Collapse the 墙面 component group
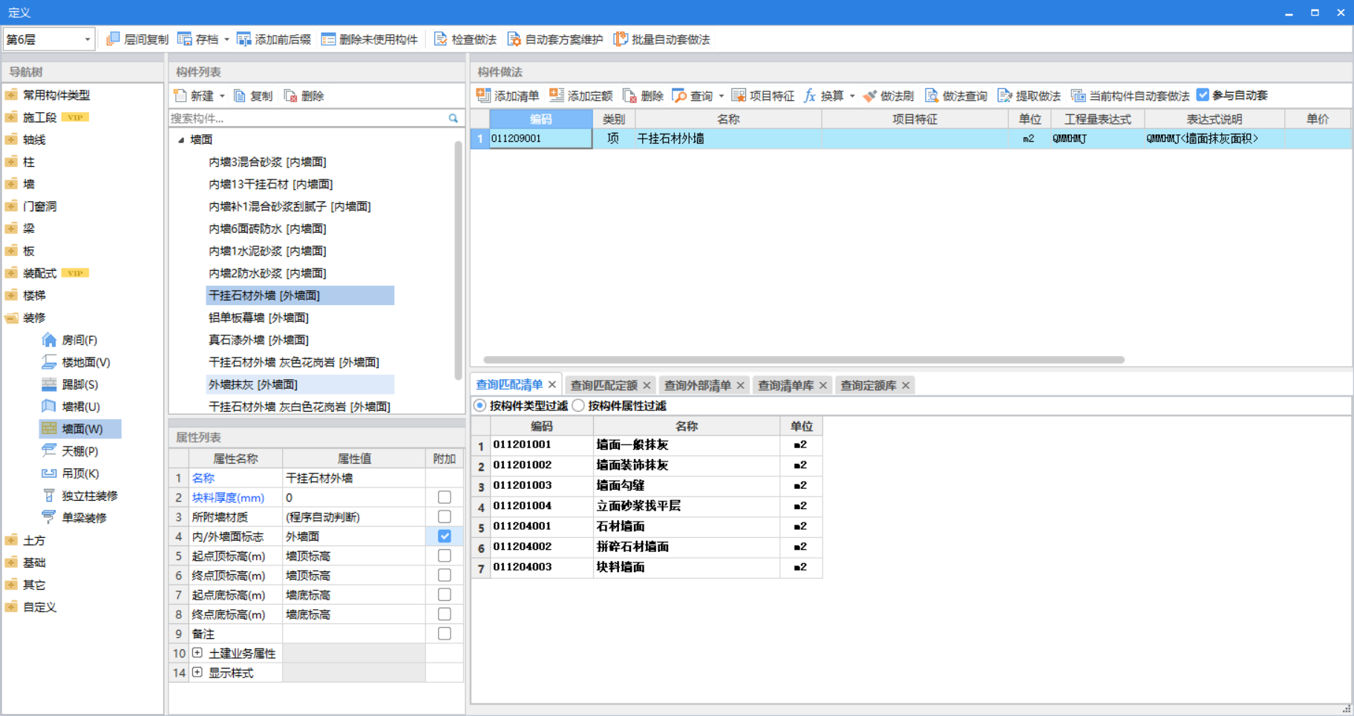1354x716 pixels. click(x=180, y=139)
